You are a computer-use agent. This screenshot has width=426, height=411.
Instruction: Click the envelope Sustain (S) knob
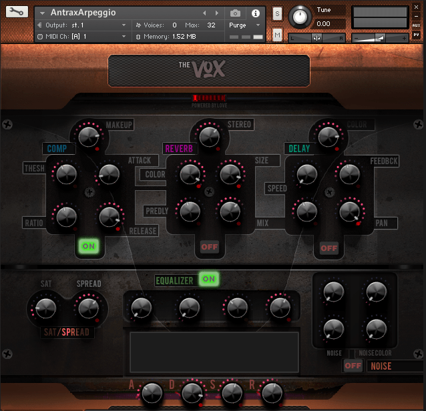(232, 393)
